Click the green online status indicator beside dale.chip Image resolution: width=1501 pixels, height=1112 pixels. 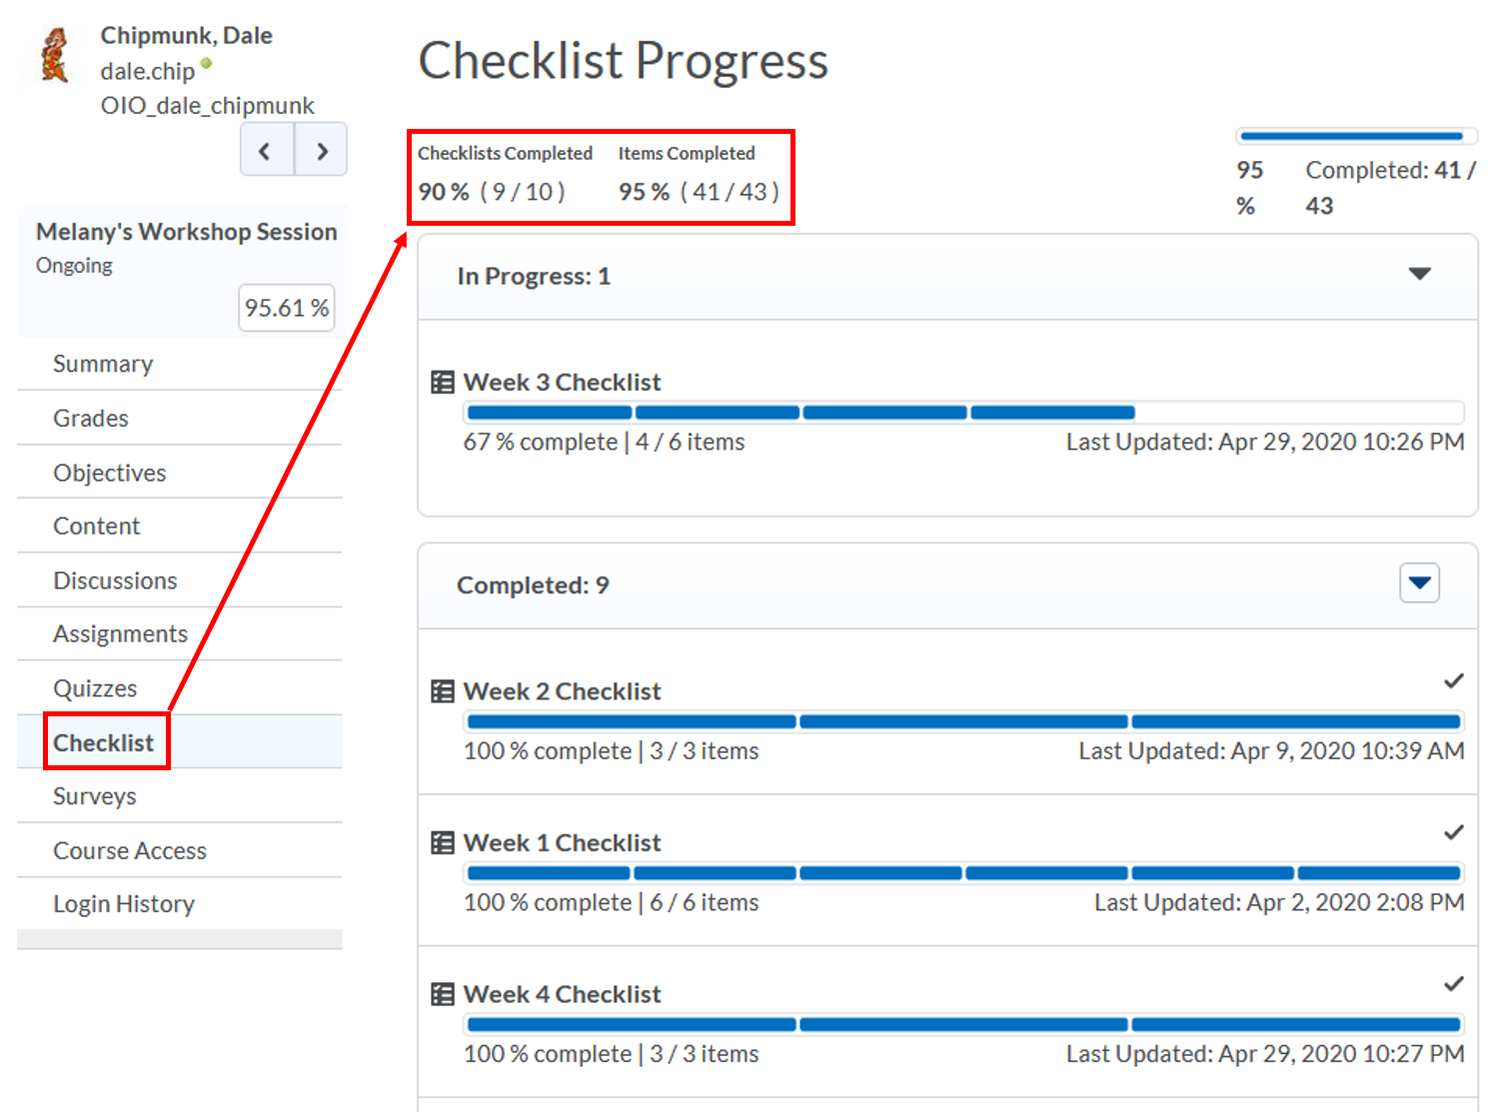(x=206, y=63)
